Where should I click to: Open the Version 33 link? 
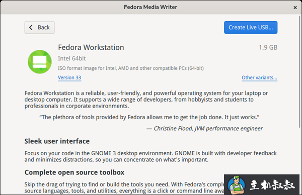(x=69, y=77)
